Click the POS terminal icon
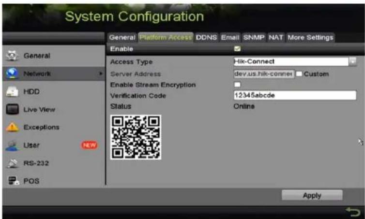Screen dimensions: 365x219 click(x=13, y=181)
